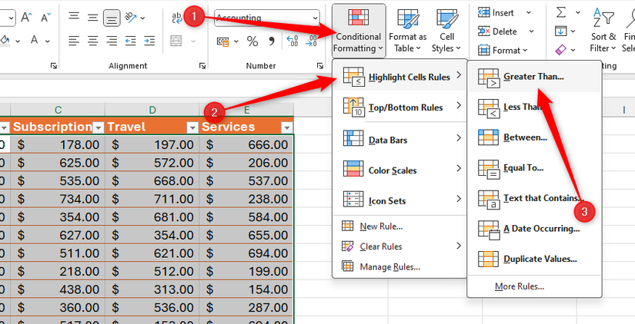Click the Merge and Center icon
The image size is (635, 324).
click(x=175, y=41)
